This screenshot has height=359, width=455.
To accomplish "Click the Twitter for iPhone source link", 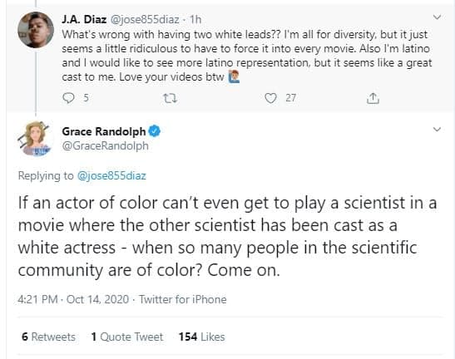I will click(x=183, y=299).
